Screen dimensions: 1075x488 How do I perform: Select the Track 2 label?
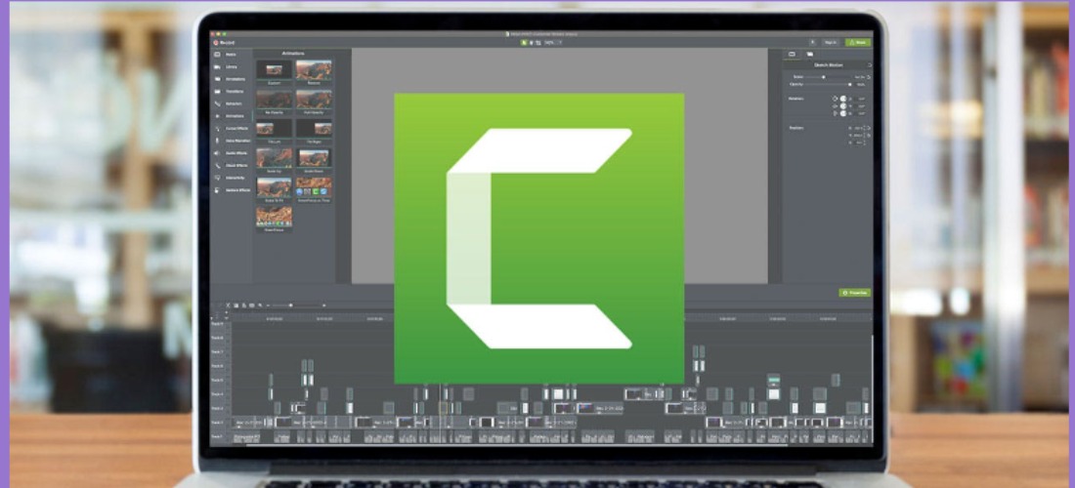pos(217,423)
